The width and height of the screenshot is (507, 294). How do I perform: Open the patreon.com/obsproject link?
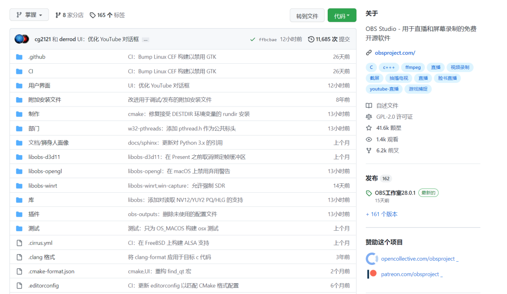point(412,274)
